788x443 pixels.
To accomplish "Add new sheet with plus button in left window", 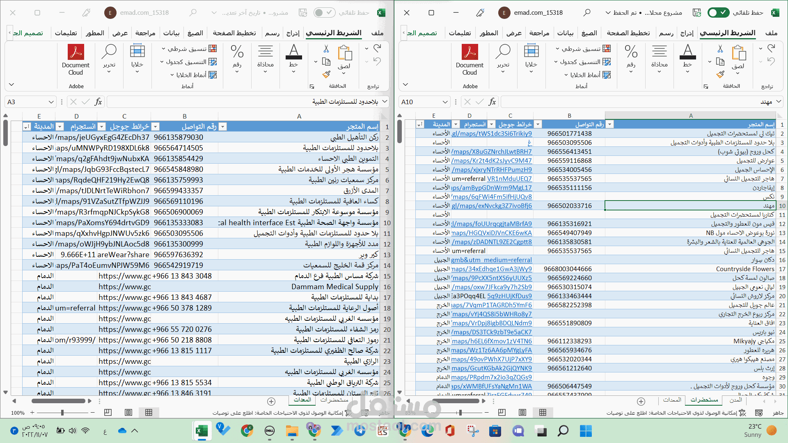I will (271, 401).
